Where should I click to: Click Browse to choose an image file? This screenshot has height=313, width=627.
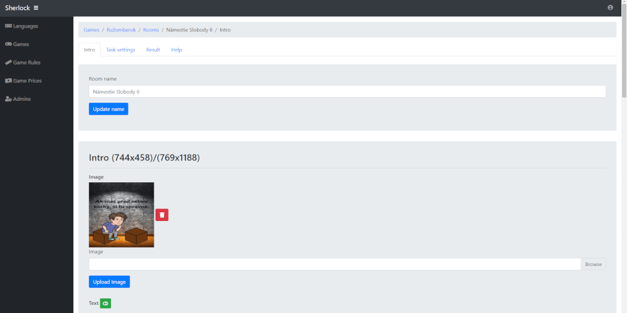coord(593,264)
